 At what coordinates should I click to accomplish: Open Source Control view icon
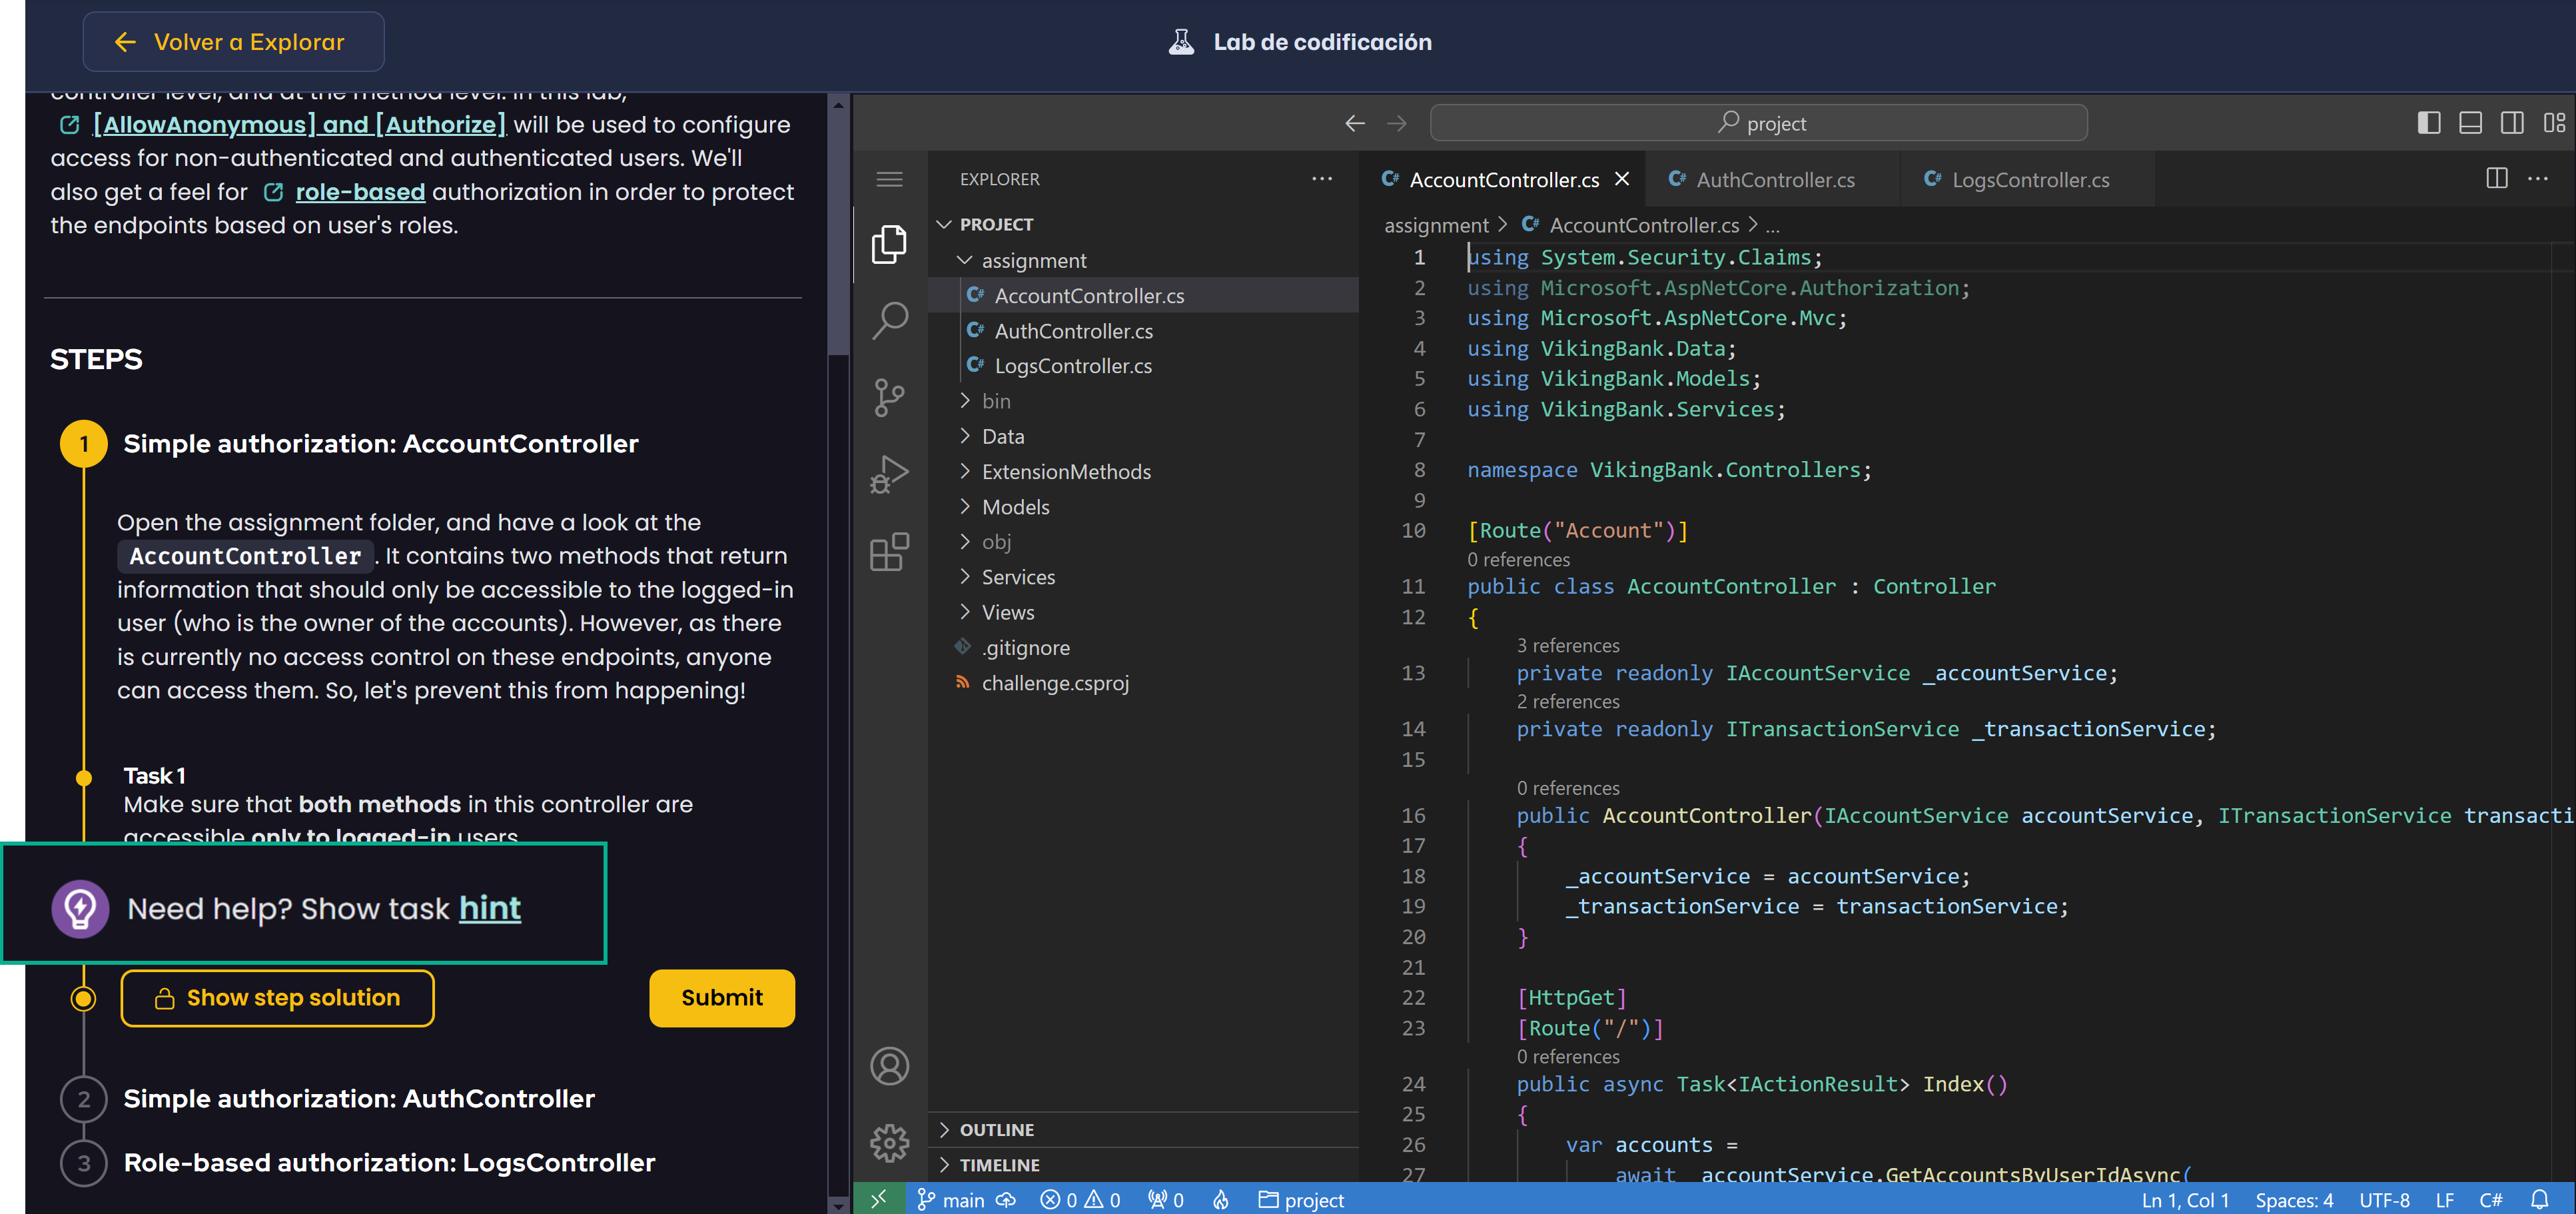click(x=888, y=397)
